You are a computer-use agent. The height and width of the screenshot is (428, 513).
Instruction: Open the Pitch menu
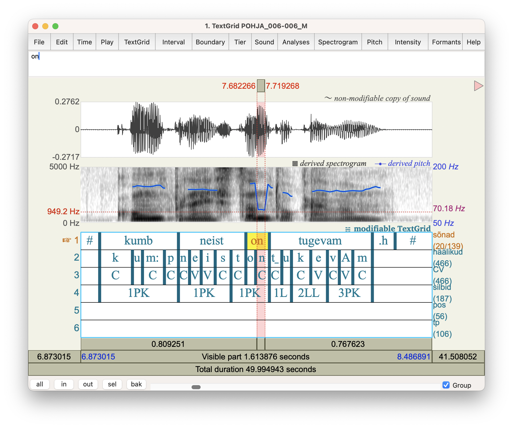(x=375, y=42)
